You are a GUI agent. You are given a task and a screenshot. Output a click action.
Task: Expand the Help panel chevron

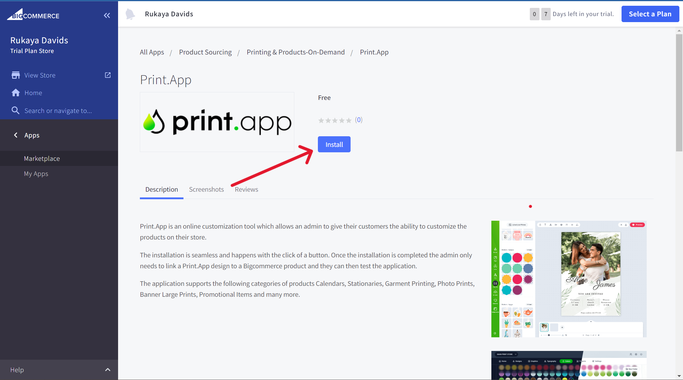[x=108, y=370]
